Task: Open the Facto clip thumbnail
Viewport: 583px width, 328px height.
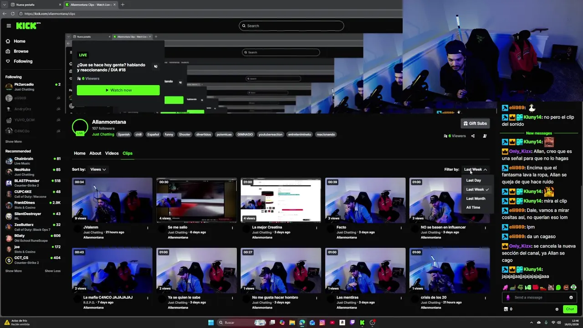Action: [x=365, y=200]
